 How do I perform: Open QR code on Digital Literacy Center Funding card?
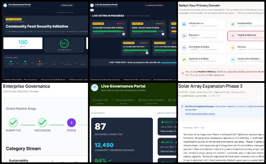[x=163, y=34]
